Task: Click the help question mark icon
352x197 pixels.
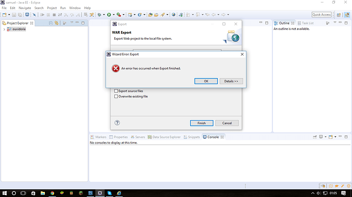Action: pos(117,123)
